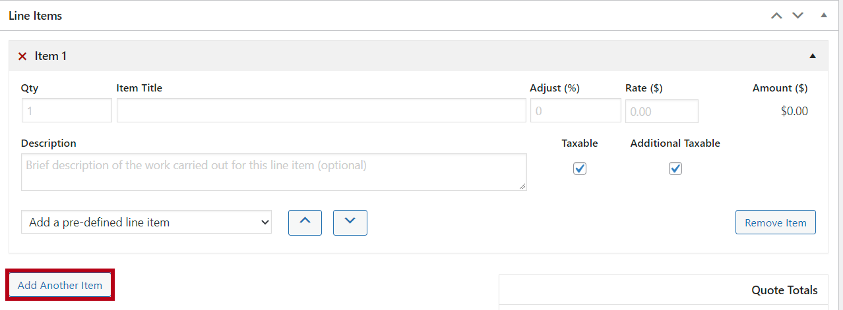This screenshot has width=843, height=310.
Task: Move the Line Items panel down
Action: click(798, 15)
